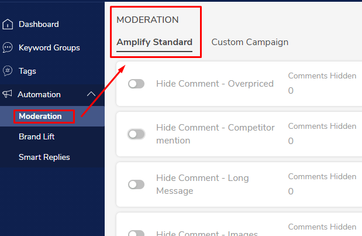Click the Keyword Groups chat bubble icon

click(8, 47)
